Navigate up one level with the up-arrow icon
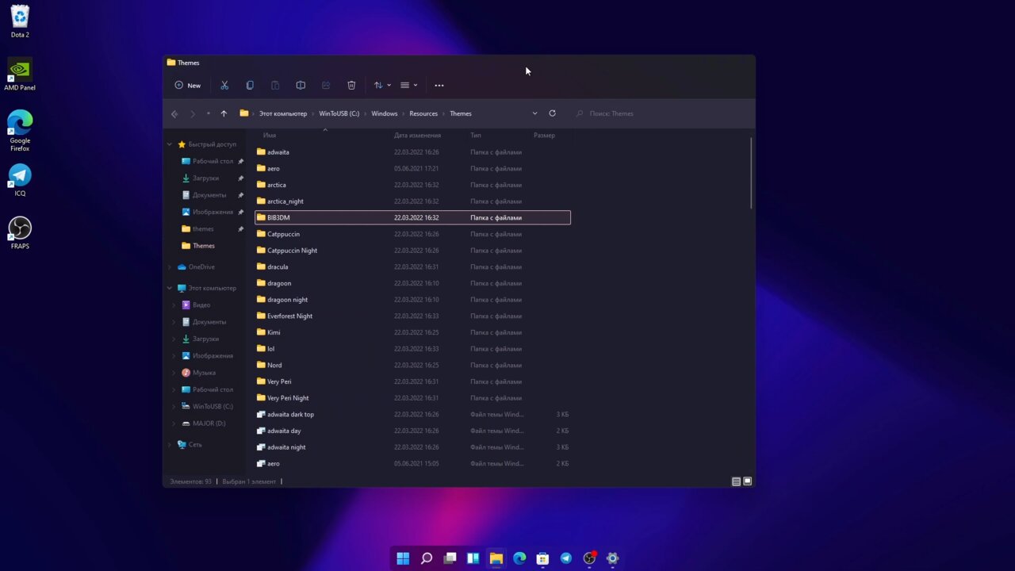 pos(224,113)
